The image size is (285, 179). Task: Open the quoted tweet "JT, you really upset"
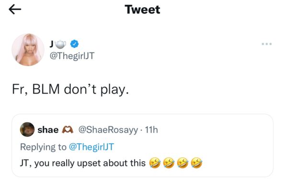pyautogui.click(x=143, y=145)
